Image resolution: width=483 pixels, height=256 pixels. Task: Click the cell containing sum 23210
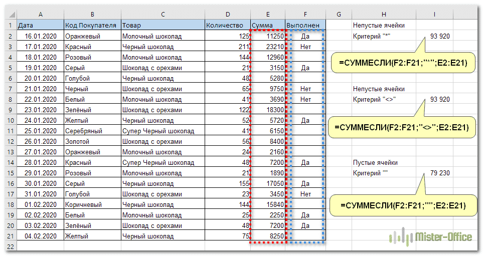click(268, 47)
